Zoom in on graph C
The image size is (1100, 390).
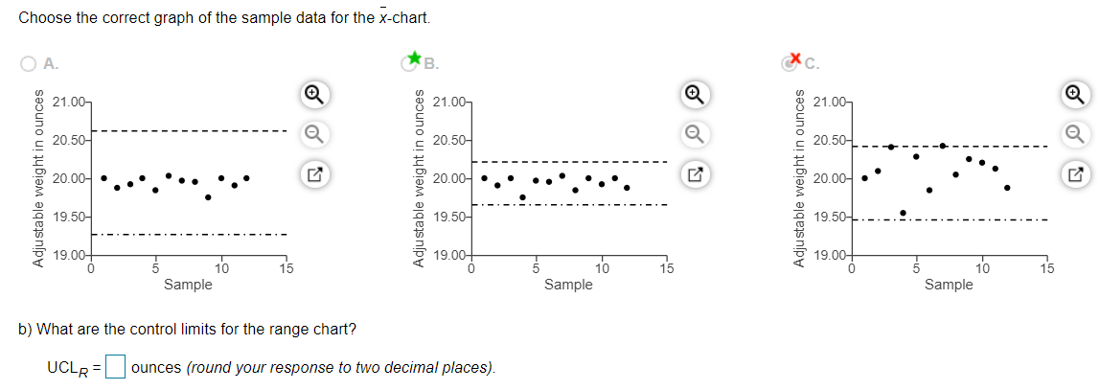(x=1077, y=93)
